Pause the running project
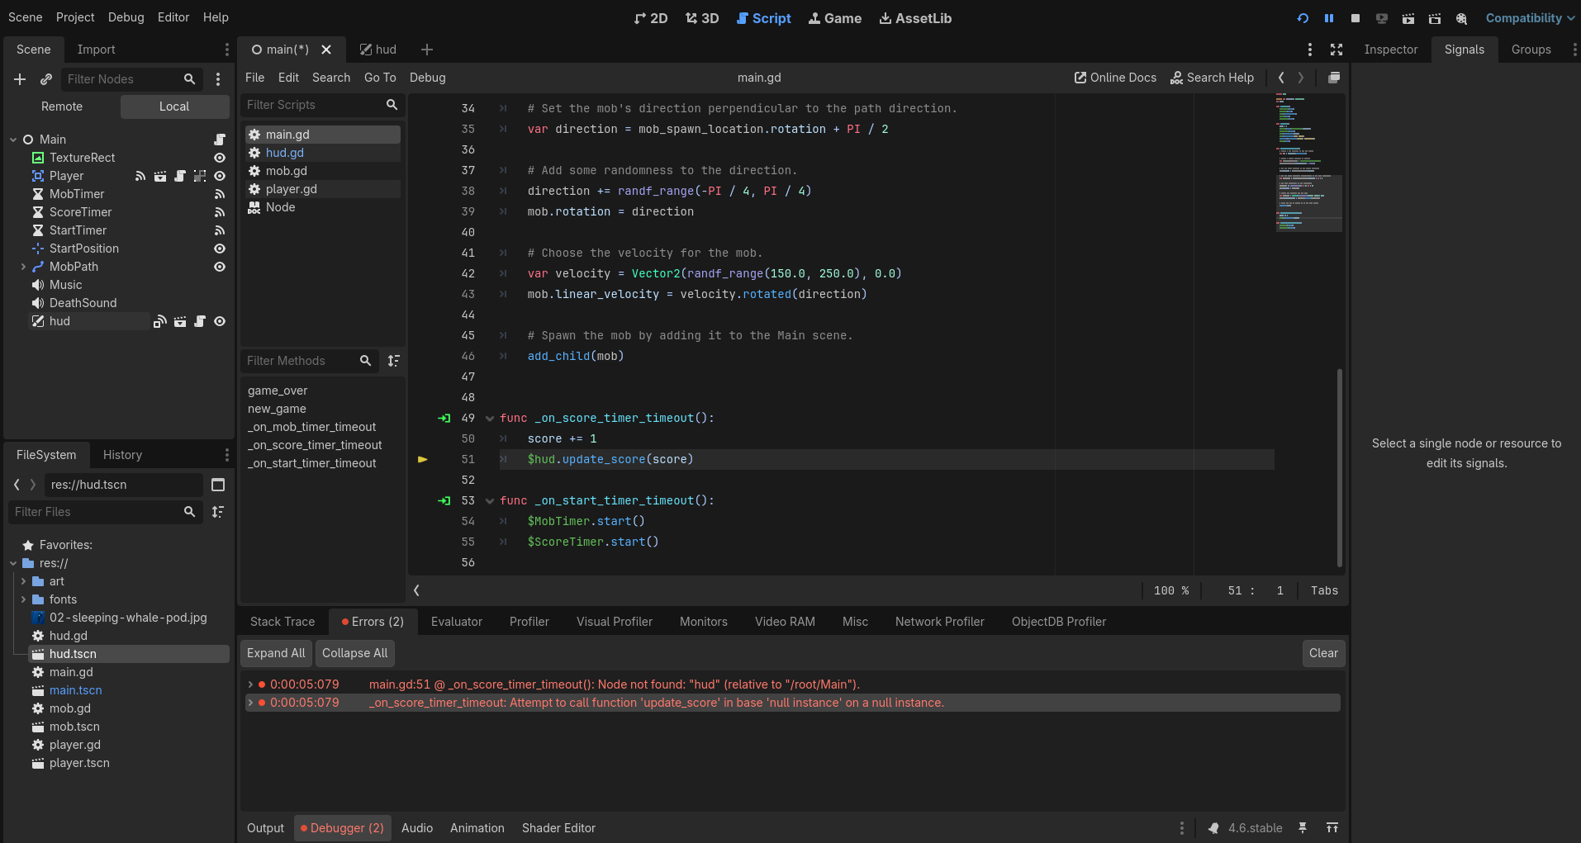 tap(1329, 18)
